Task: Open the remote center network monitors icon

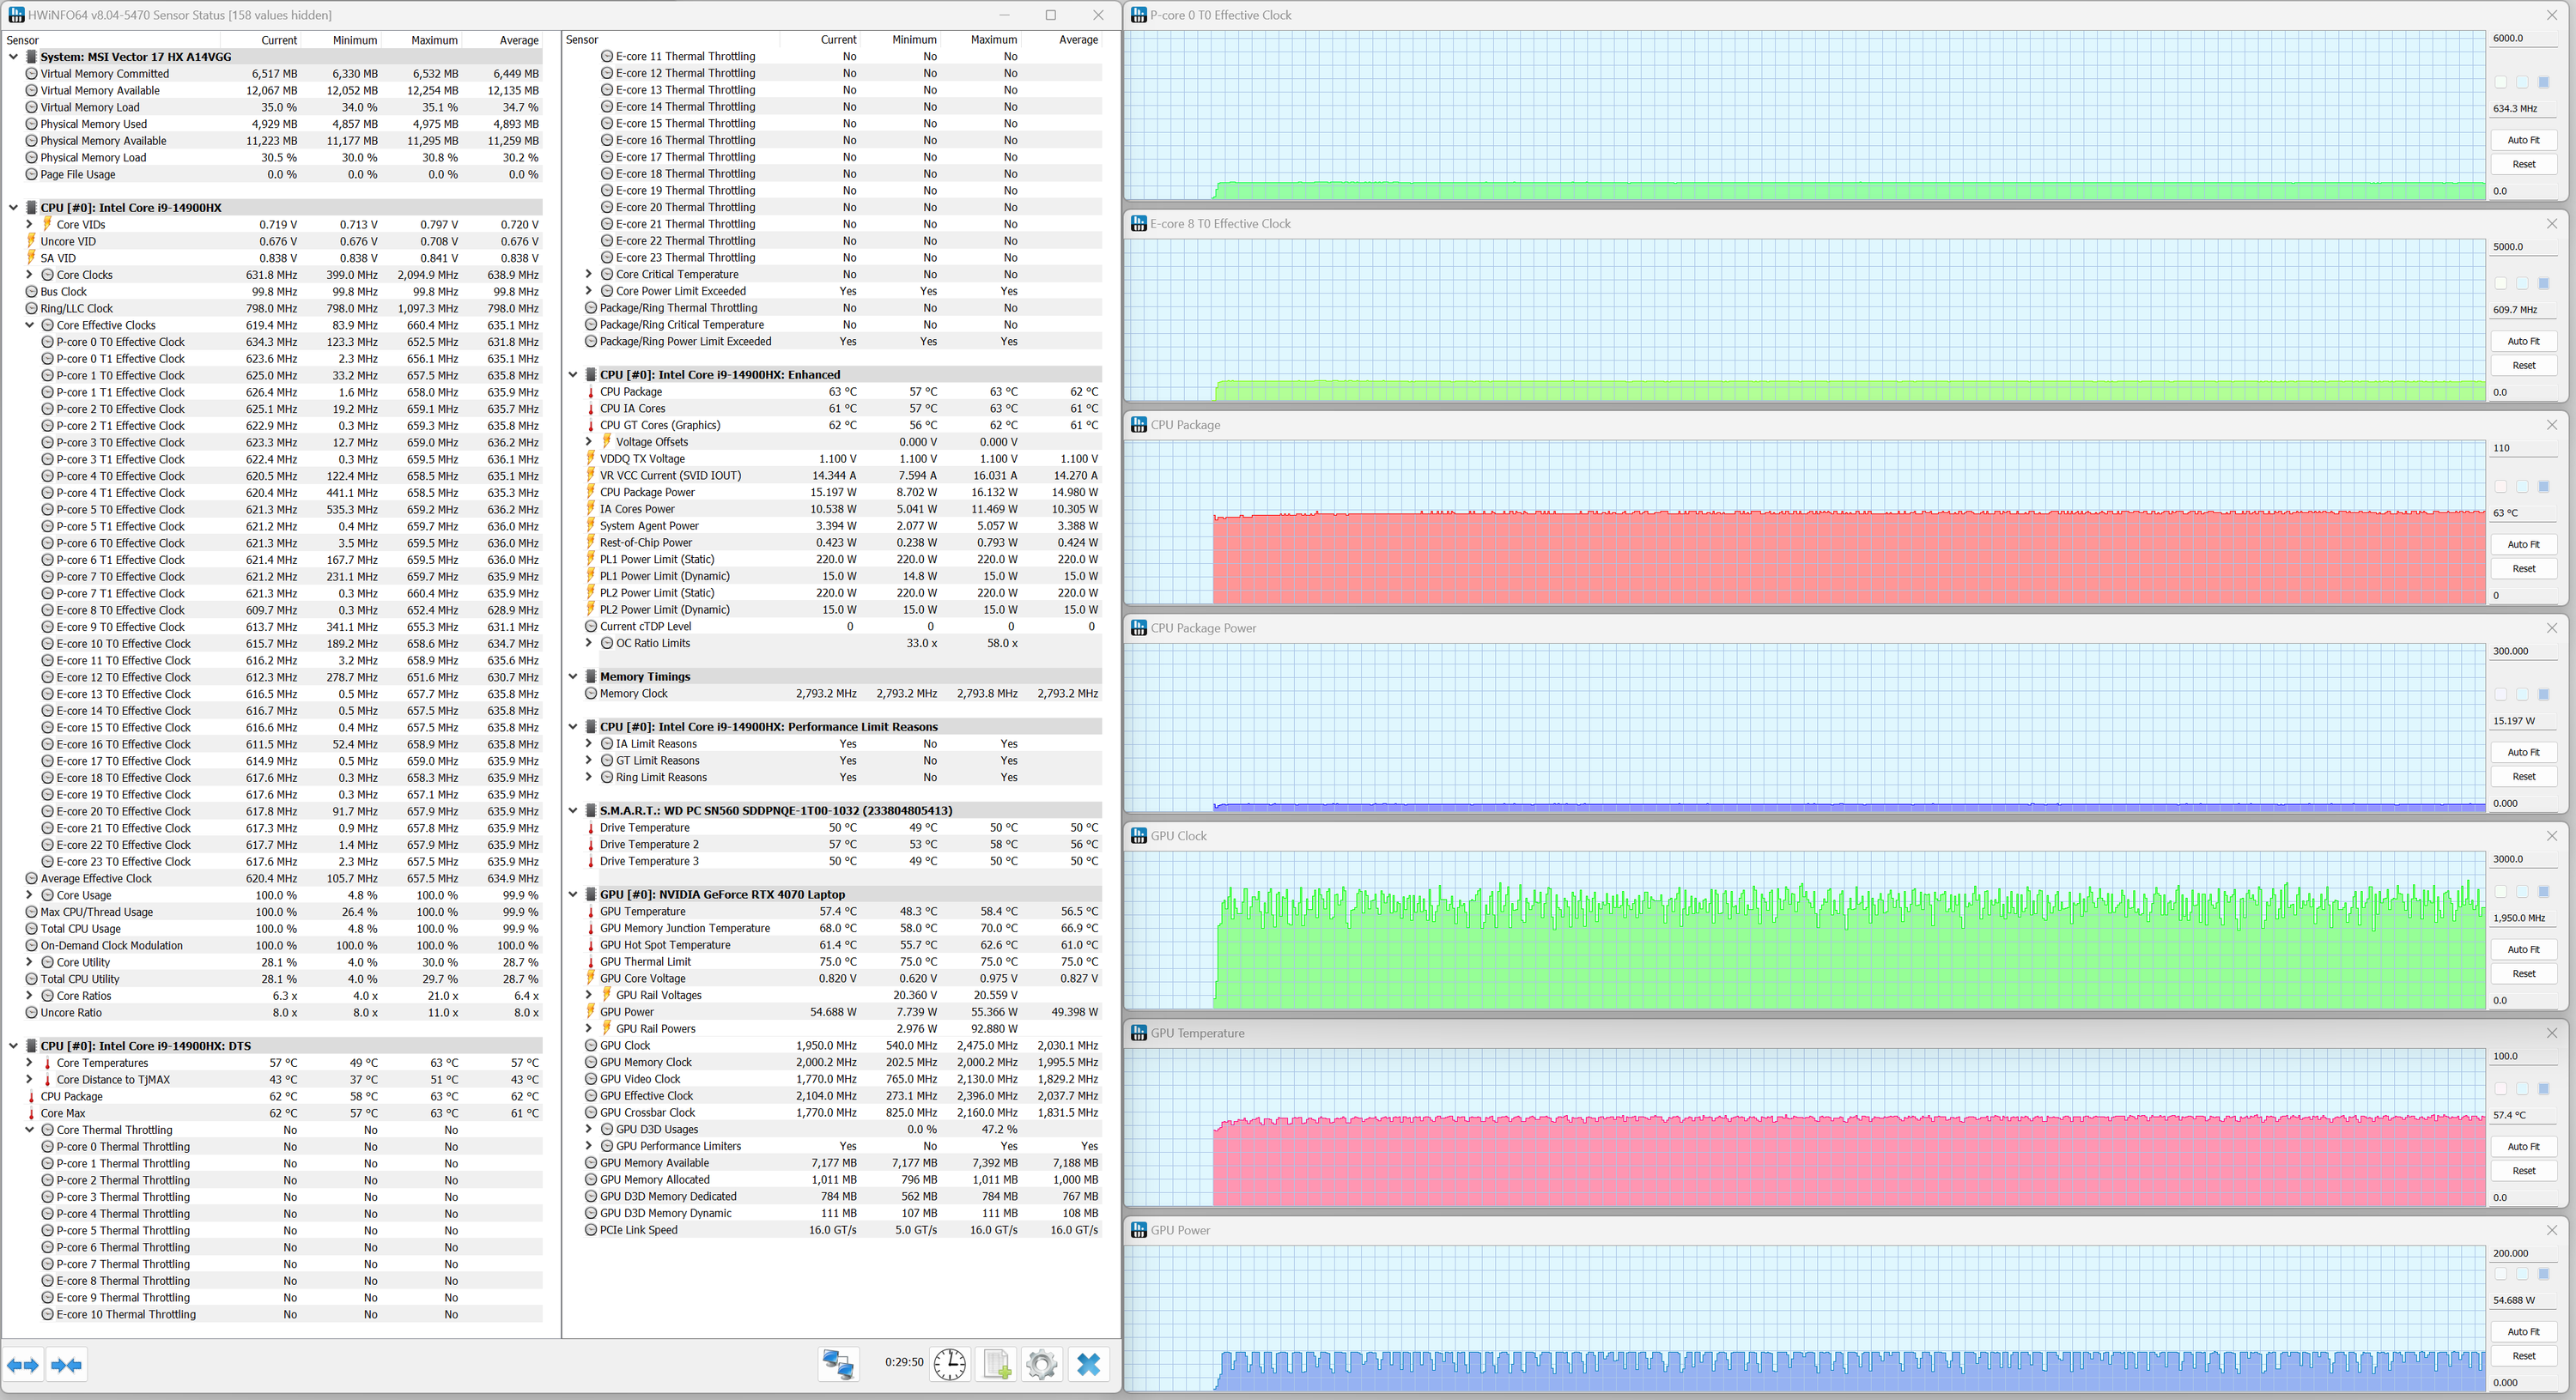Action: 837,1364
